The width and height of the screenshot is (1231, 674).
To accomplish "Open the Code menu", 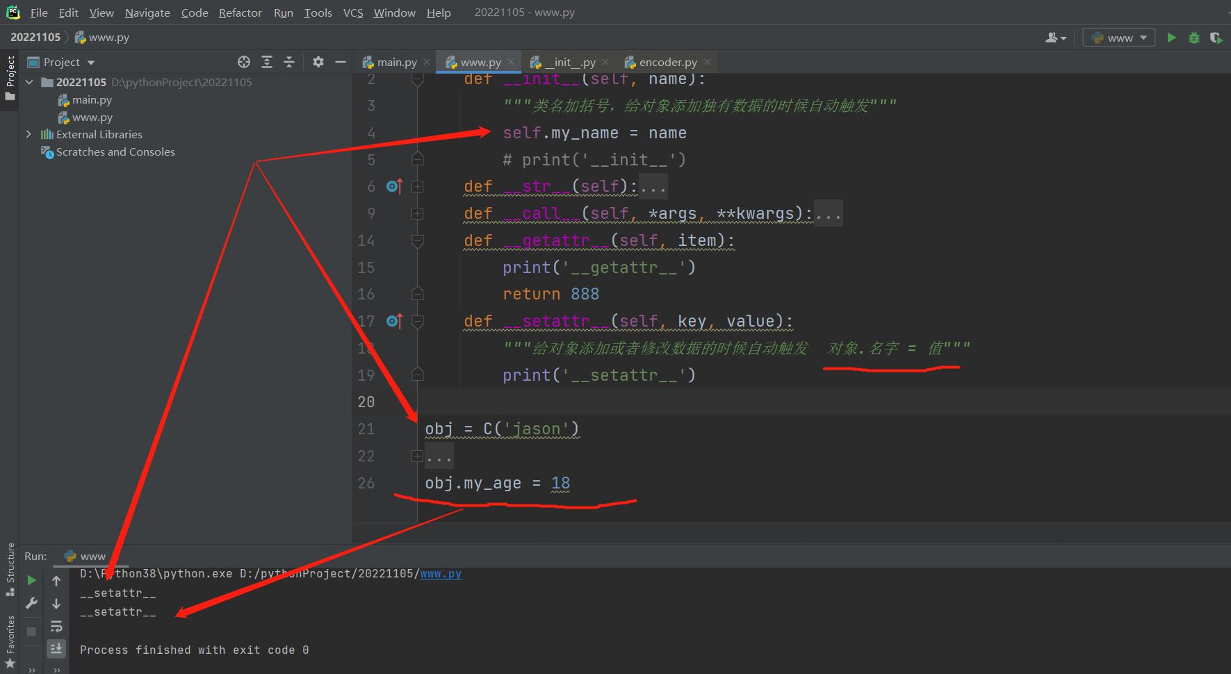I will 195,13.
